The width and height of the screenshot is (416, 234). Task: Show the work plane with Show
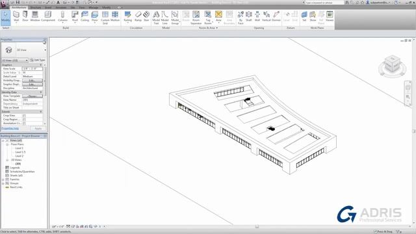coord(313,16)
